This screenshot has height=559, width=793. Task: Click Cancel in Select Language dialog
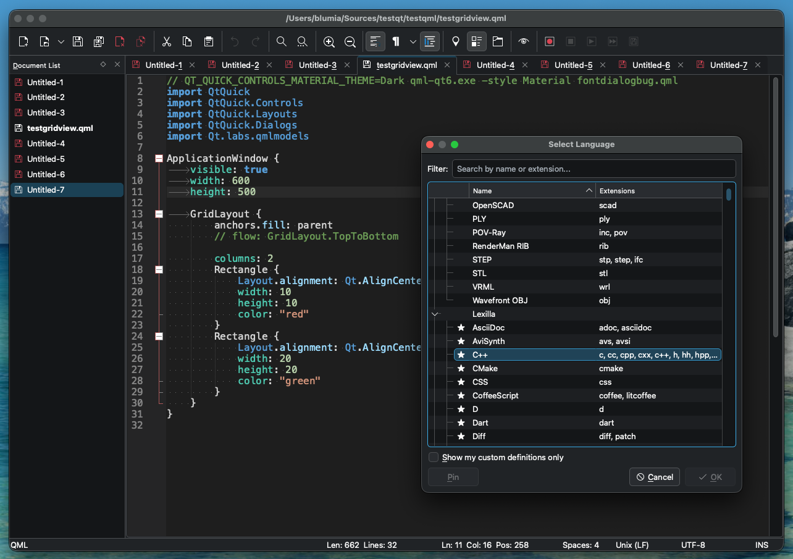pyautogui.click(x=655, y=477)
